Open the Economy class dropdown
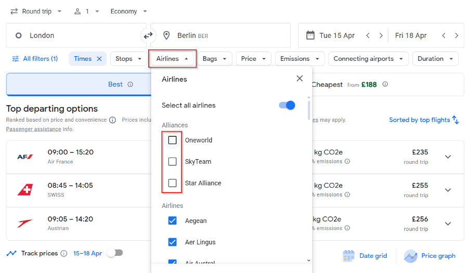 pos(128,11)
